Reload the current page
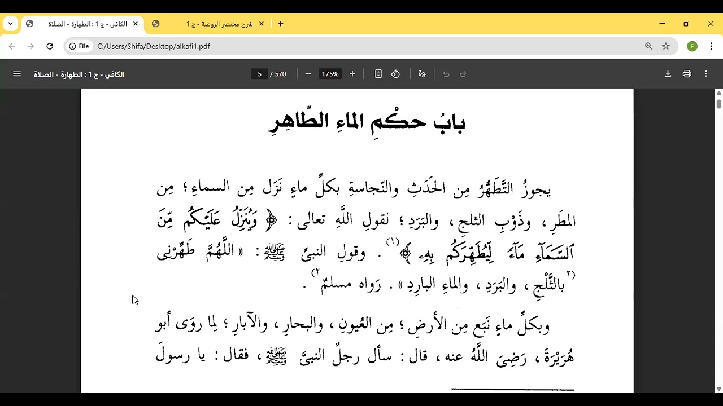Screen dimensions: 723x406 click(50, 46)
